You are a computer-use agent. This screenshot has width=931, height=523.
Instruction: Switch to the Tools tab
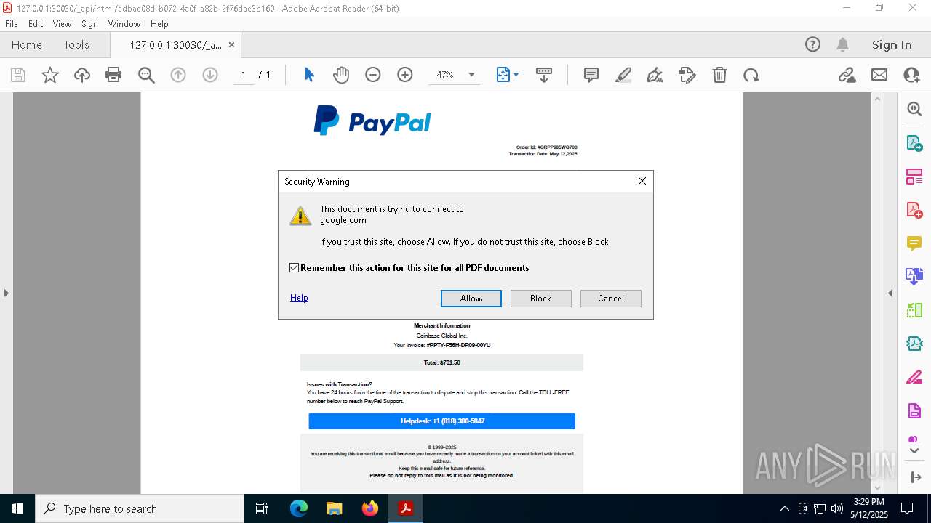click(76, 44)
